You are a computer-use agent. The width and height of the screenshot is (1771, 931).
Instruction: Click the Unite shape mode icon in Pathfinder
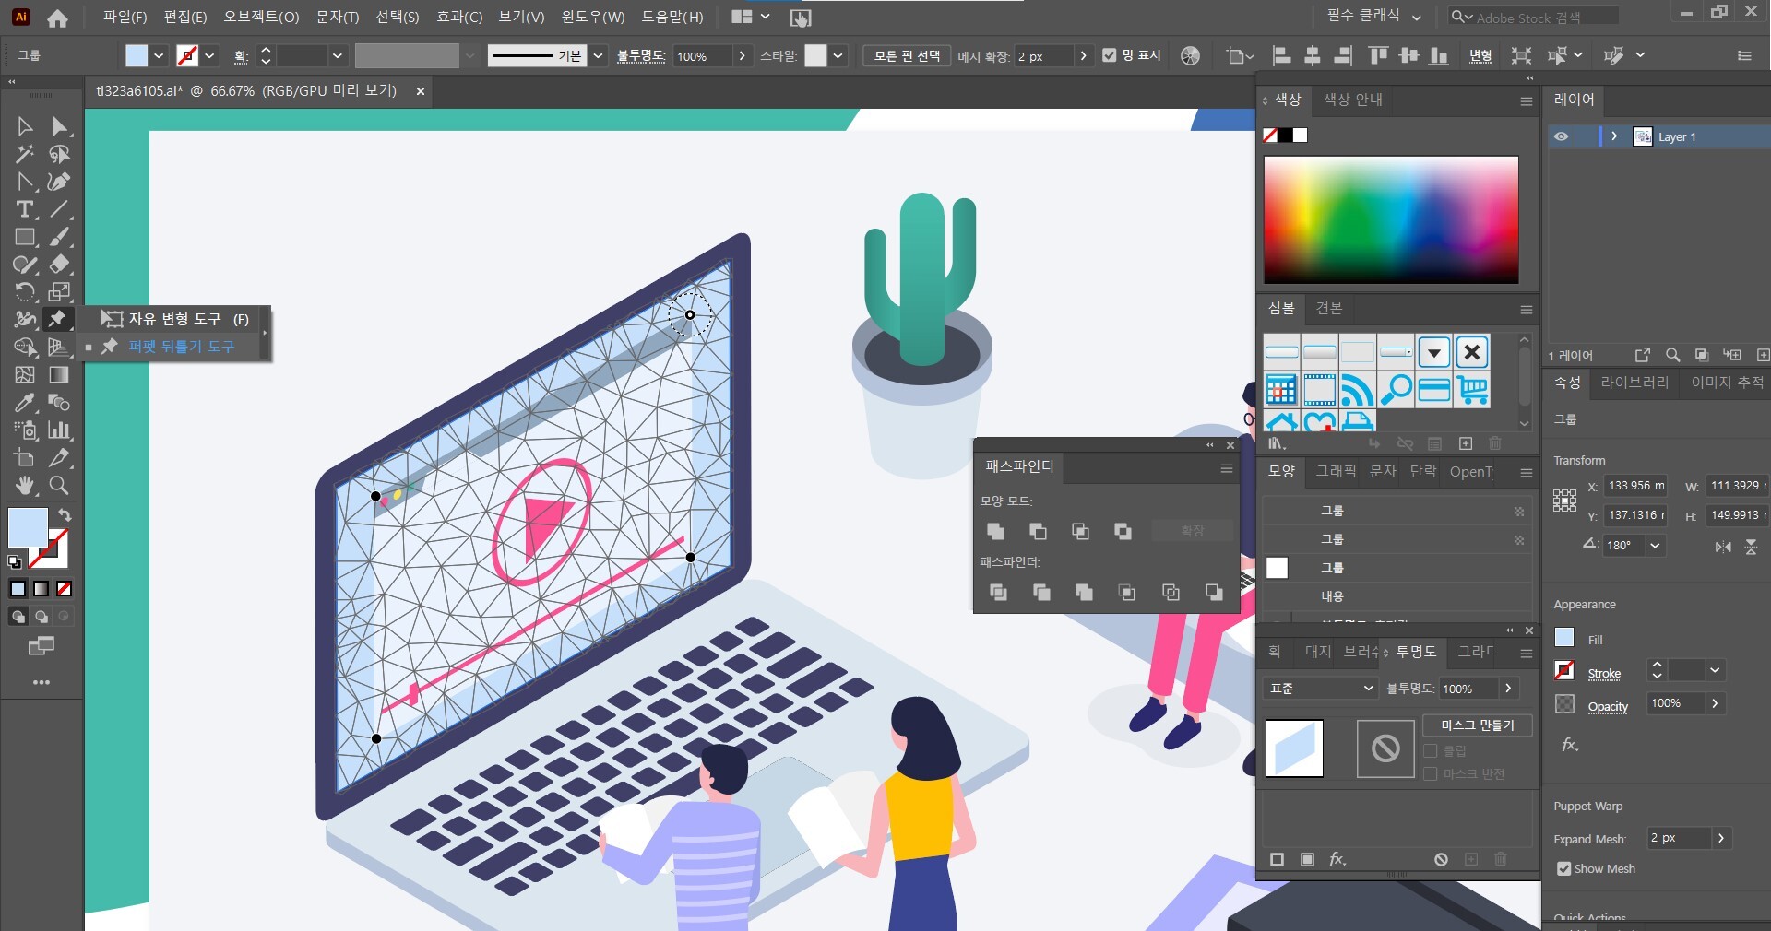[x=995, y=531]
